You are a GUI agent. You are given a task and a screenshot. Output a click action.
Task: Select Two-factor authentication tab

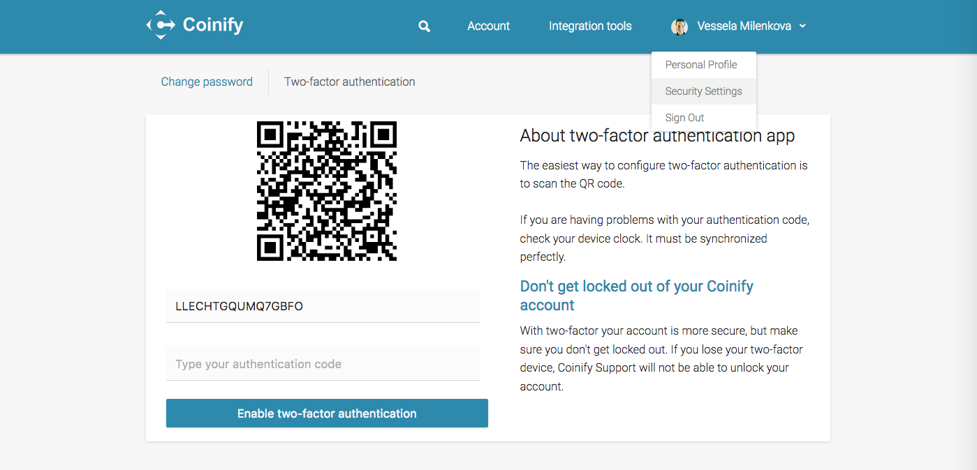[350, 82]
